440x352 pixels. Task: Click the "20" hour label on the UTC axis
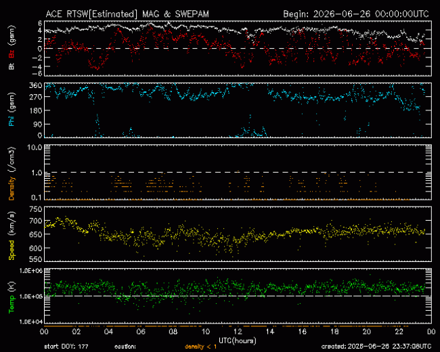coord(367,332)
